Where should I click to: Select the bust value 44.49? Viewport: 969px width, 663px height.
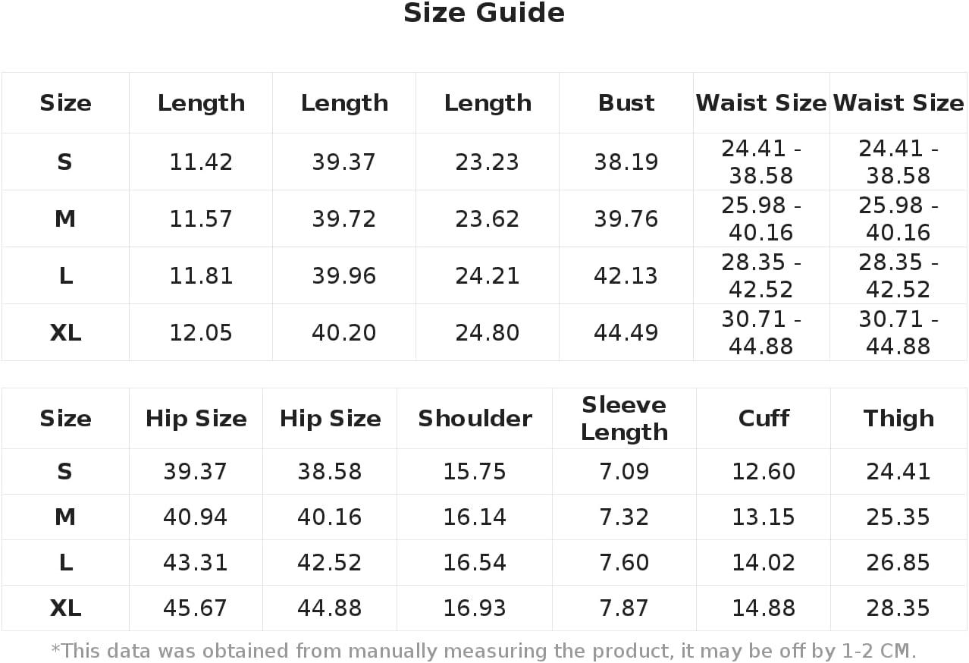(x=626, y=333)
